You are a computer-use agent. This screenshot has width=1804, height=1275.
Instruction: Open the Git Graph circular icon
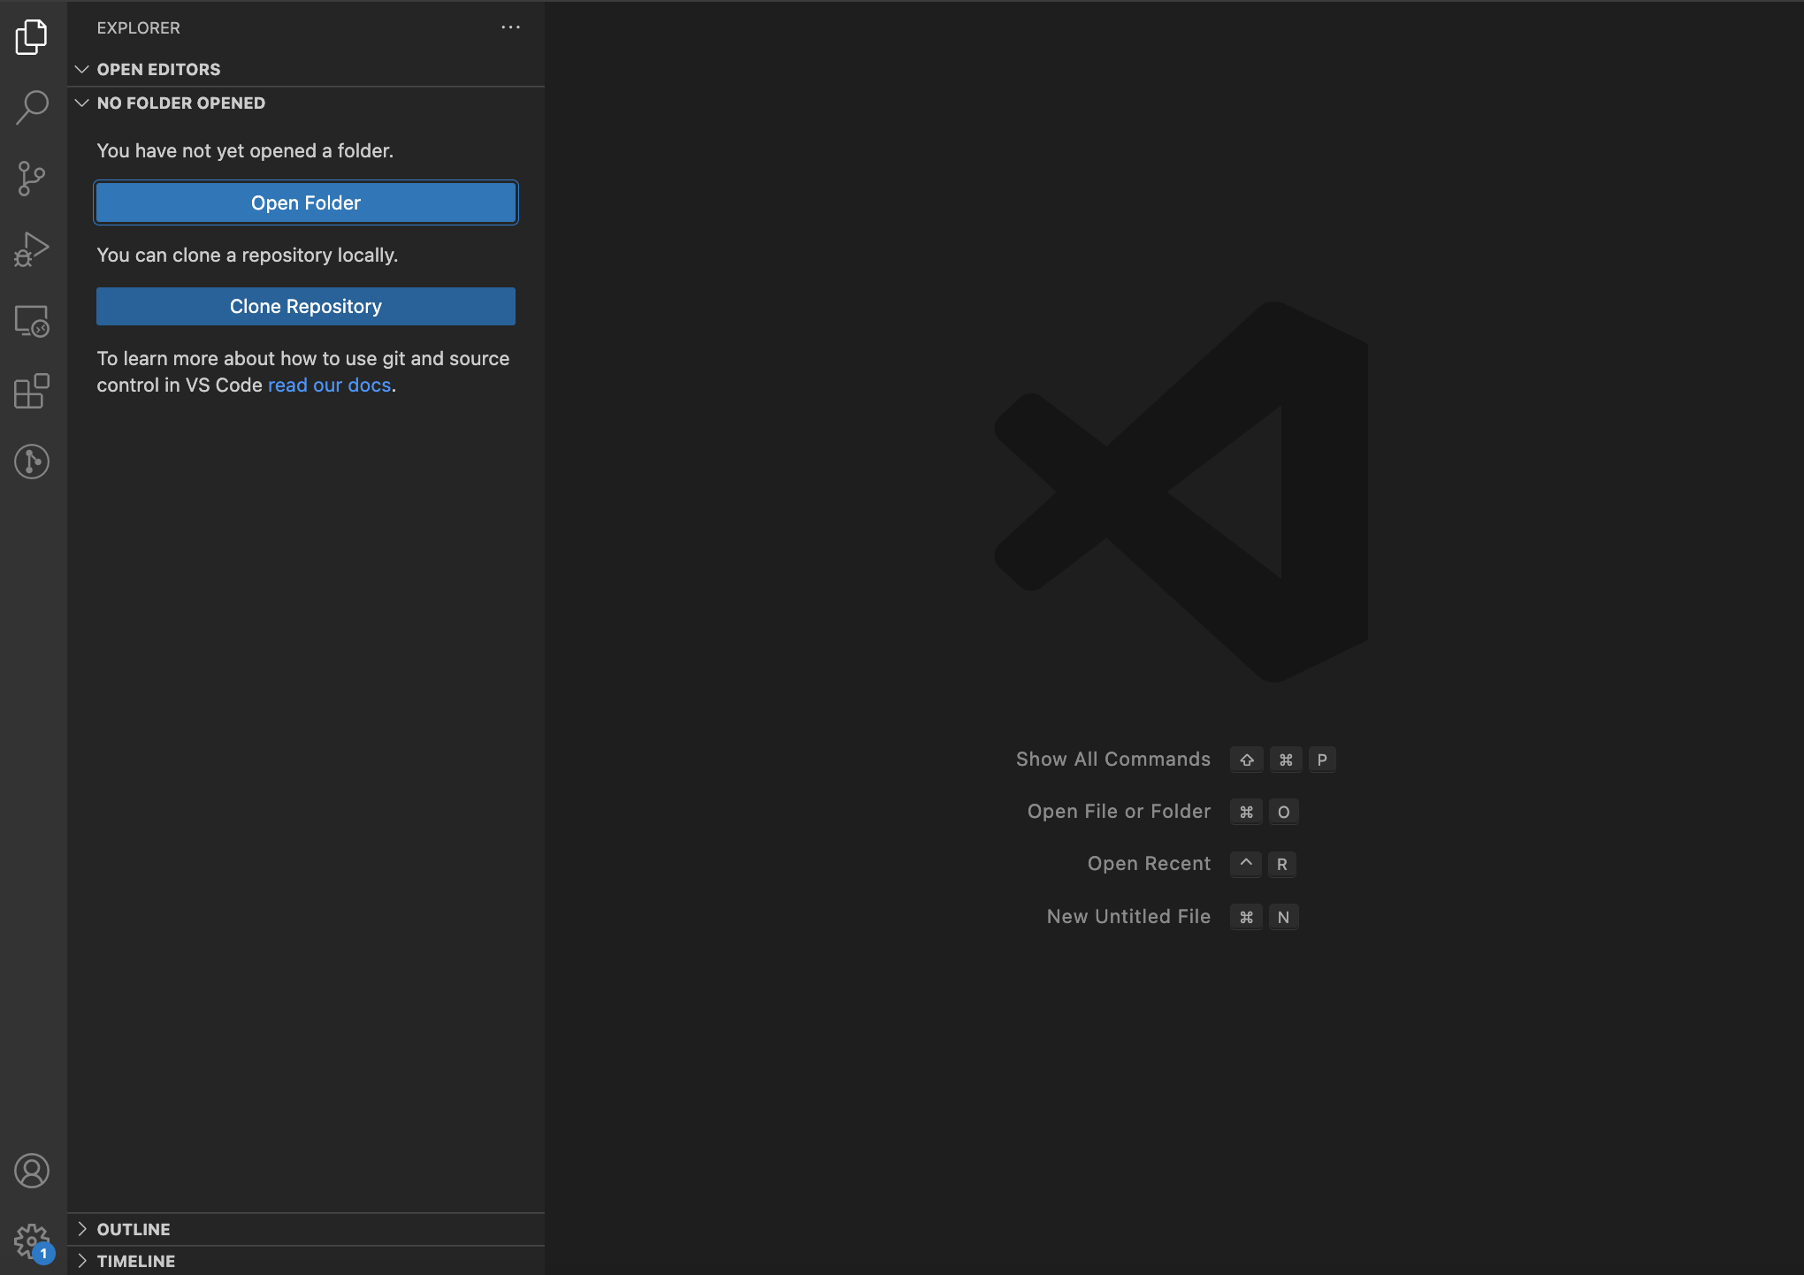pyautogui.click(x=32, y=462)
